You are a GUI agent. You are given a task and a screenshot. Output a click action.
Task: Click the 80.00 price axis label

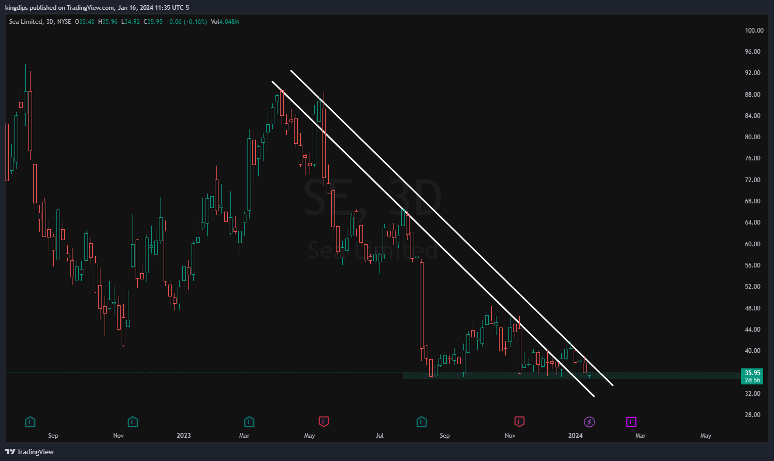[752, 137]
